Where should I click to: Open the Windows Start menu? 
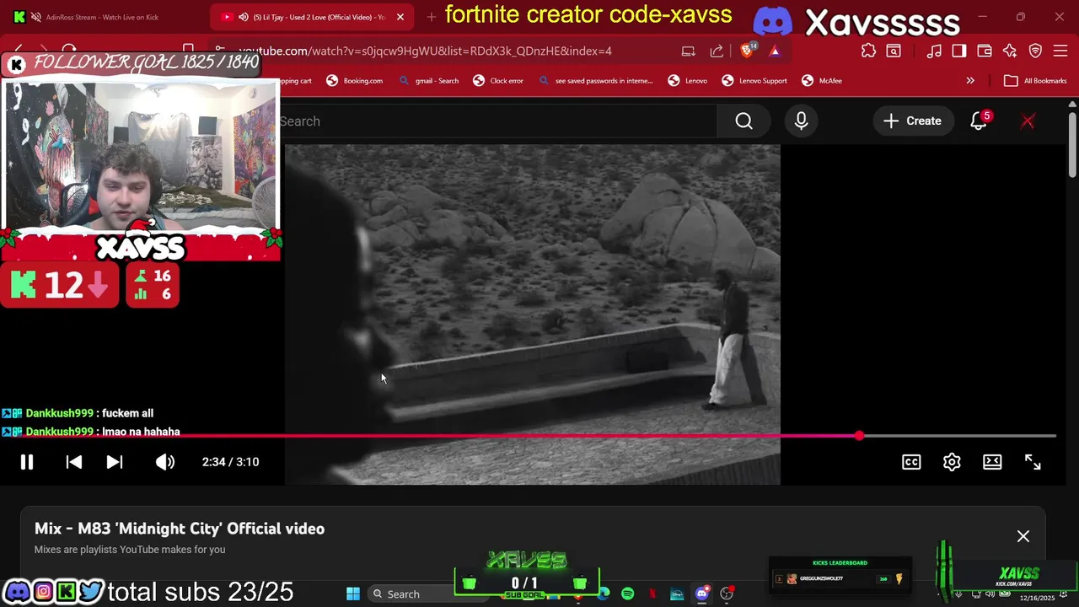coord(353,594)
